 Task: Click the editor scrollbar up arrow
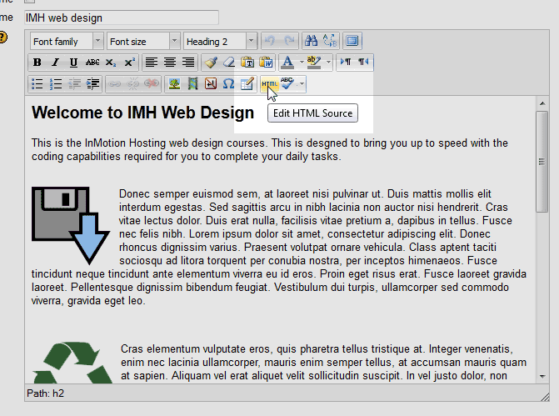click(x=542, y=103)
